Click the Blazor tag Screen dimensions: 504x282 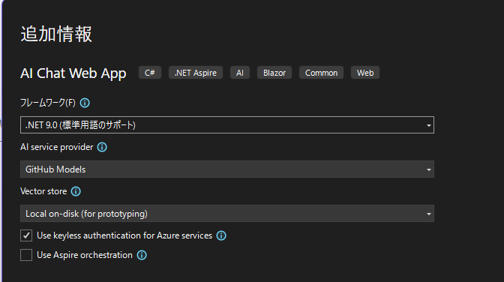click(274, 73)
